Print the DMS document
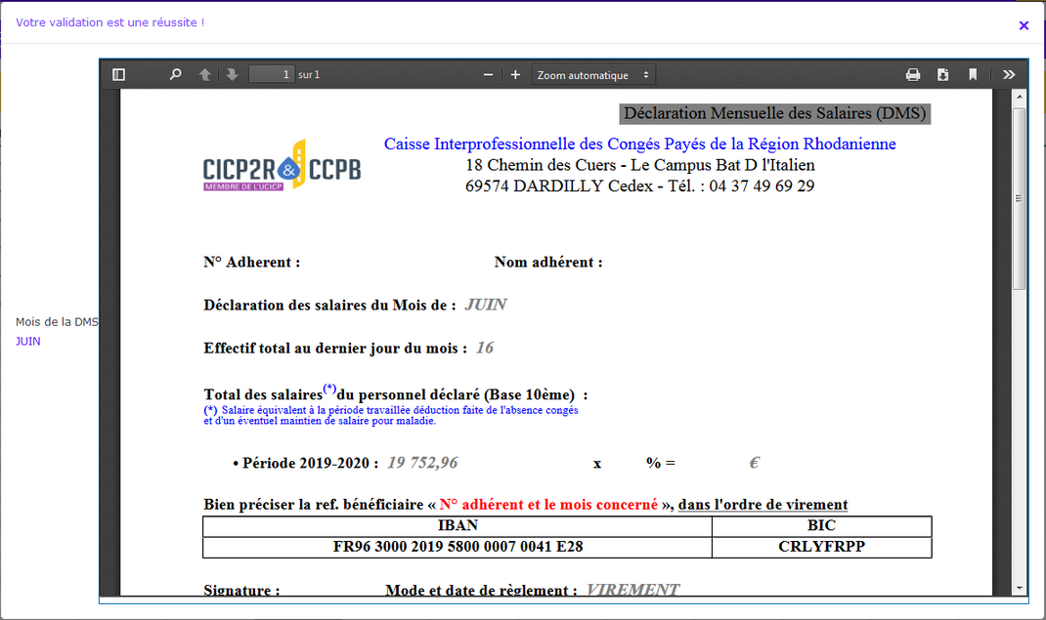This screenshot has height=620, width=1046. [913, 74]
